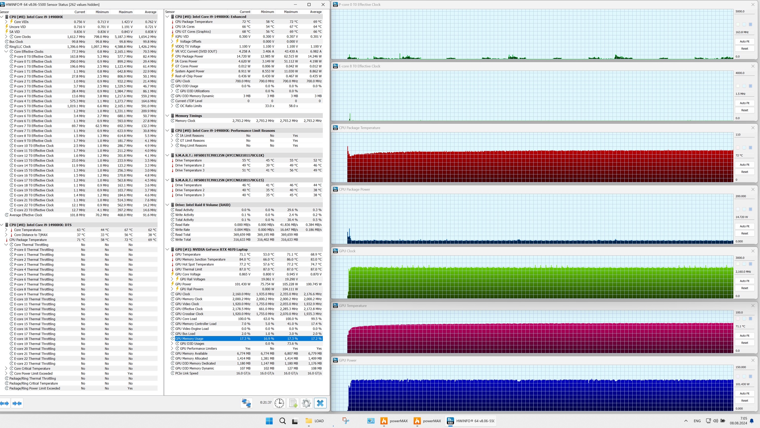Open HWiNFO 64 taskbar item
This screenshot has width=760, height=428.
[x=471, y=421]
